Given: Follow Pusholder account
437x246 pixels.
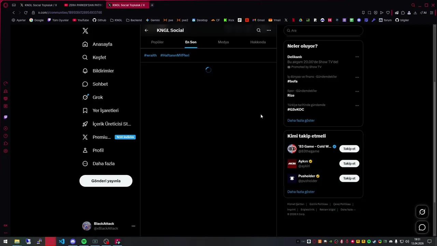Looking at the screenshot, I should tap(349, 178).
